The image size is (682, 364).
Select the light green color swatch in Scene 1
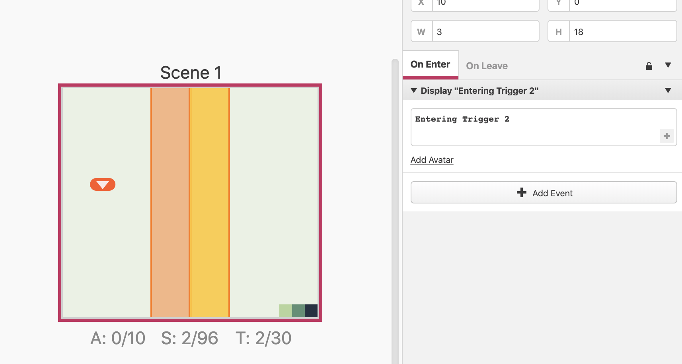[x=285, y=310]
